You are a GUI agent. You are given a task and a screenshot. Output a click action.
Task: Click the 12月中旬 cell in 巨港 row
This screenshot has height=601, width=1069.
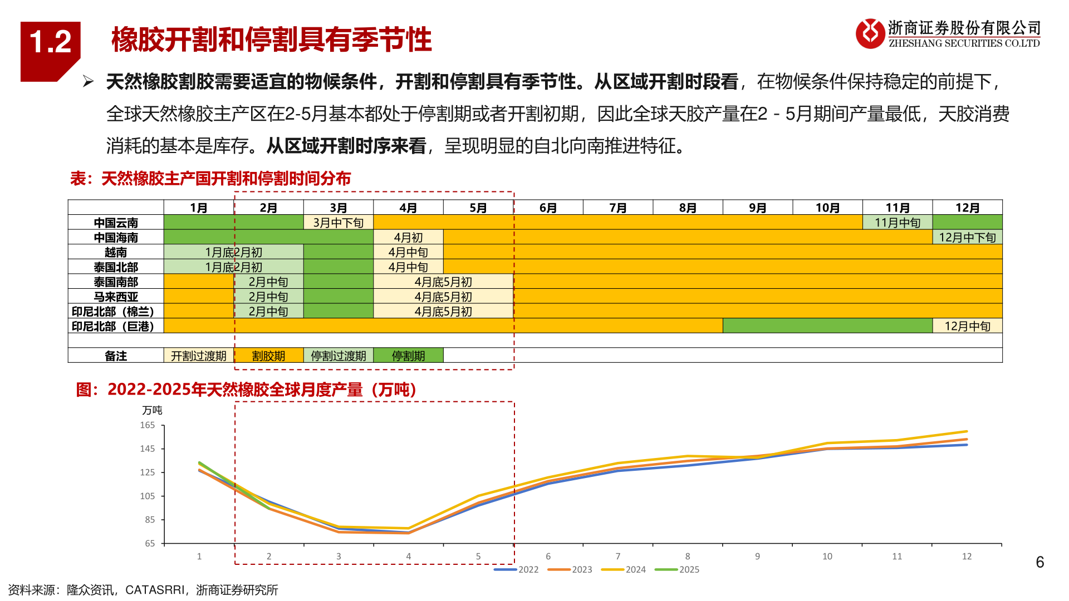[x=968, y=326]
